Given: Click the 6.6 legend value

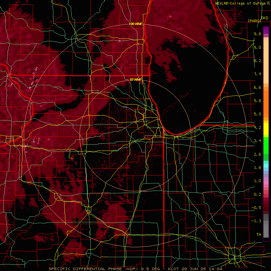Looking at the screenshot, I should point(257,87).
